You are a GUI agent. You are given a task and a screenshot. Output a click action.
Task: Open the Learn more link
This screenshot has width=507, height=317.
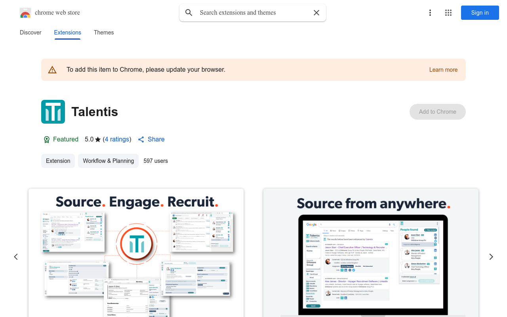click(443, 70)
